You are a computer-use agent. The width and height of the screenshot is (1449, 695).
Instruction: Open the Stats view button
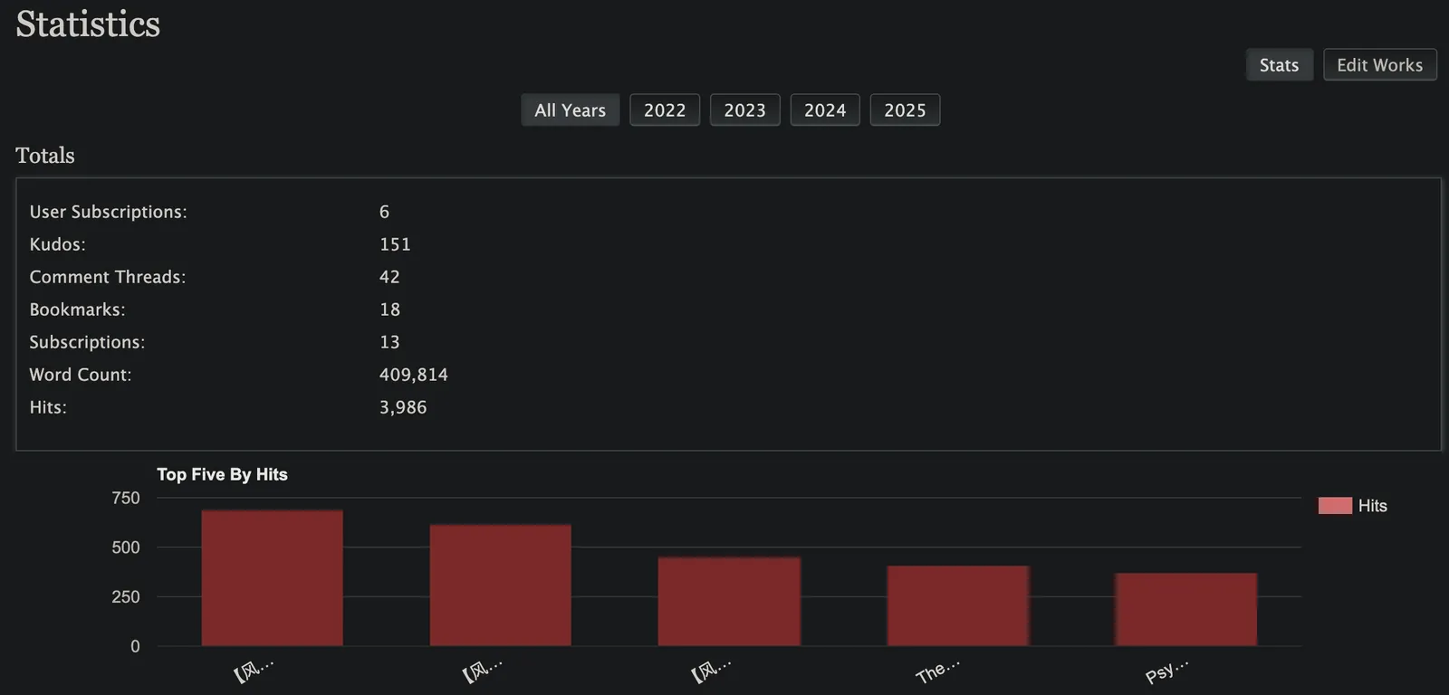(x=1279, y=65)
